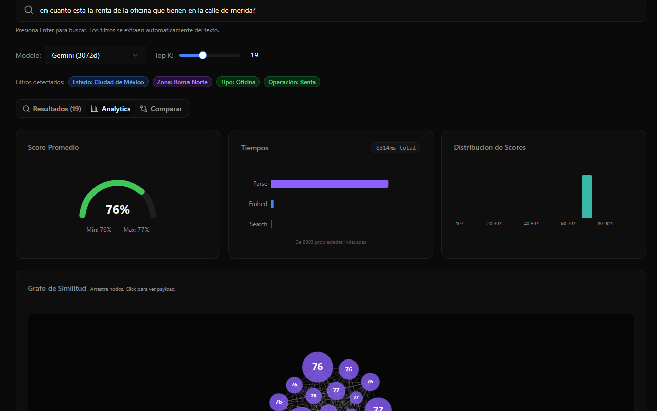This screenshot has height=411, width=657.
Task: Click the blue Embed timing bar
Action: [272, 204]
